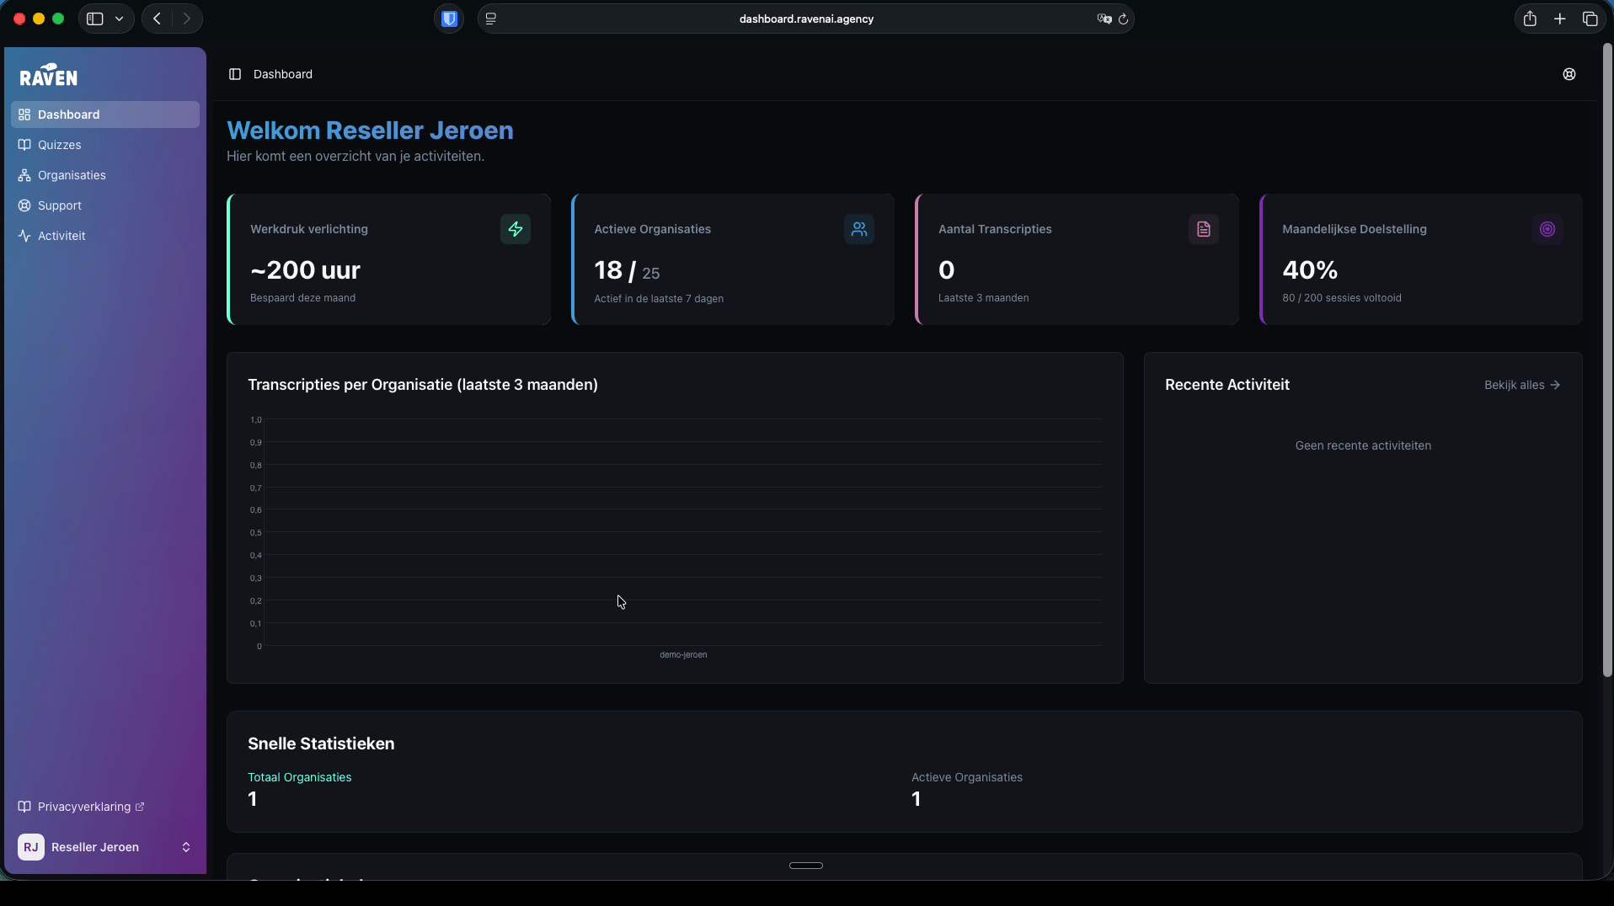The image size is (1614, 906).
Task: Click the page vertical scrollbar
Action: click(x=1607, y=362)
